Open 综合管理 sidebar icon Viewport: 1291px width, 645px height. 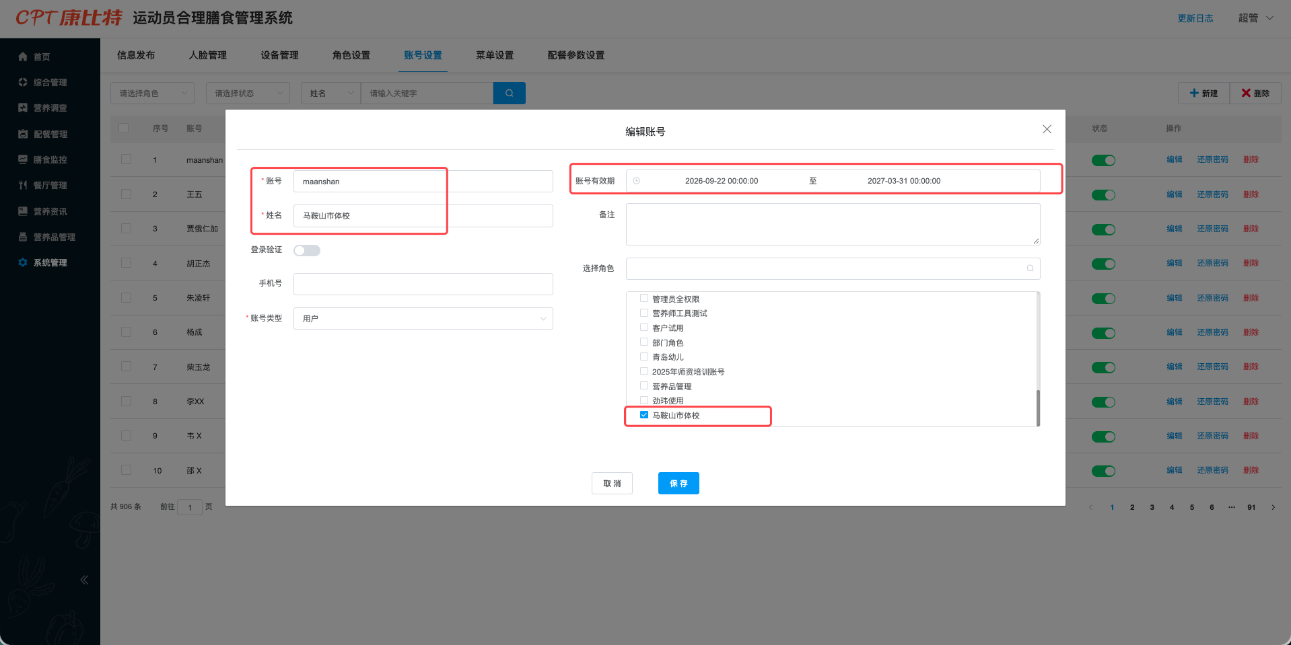(x=23, y=82)
